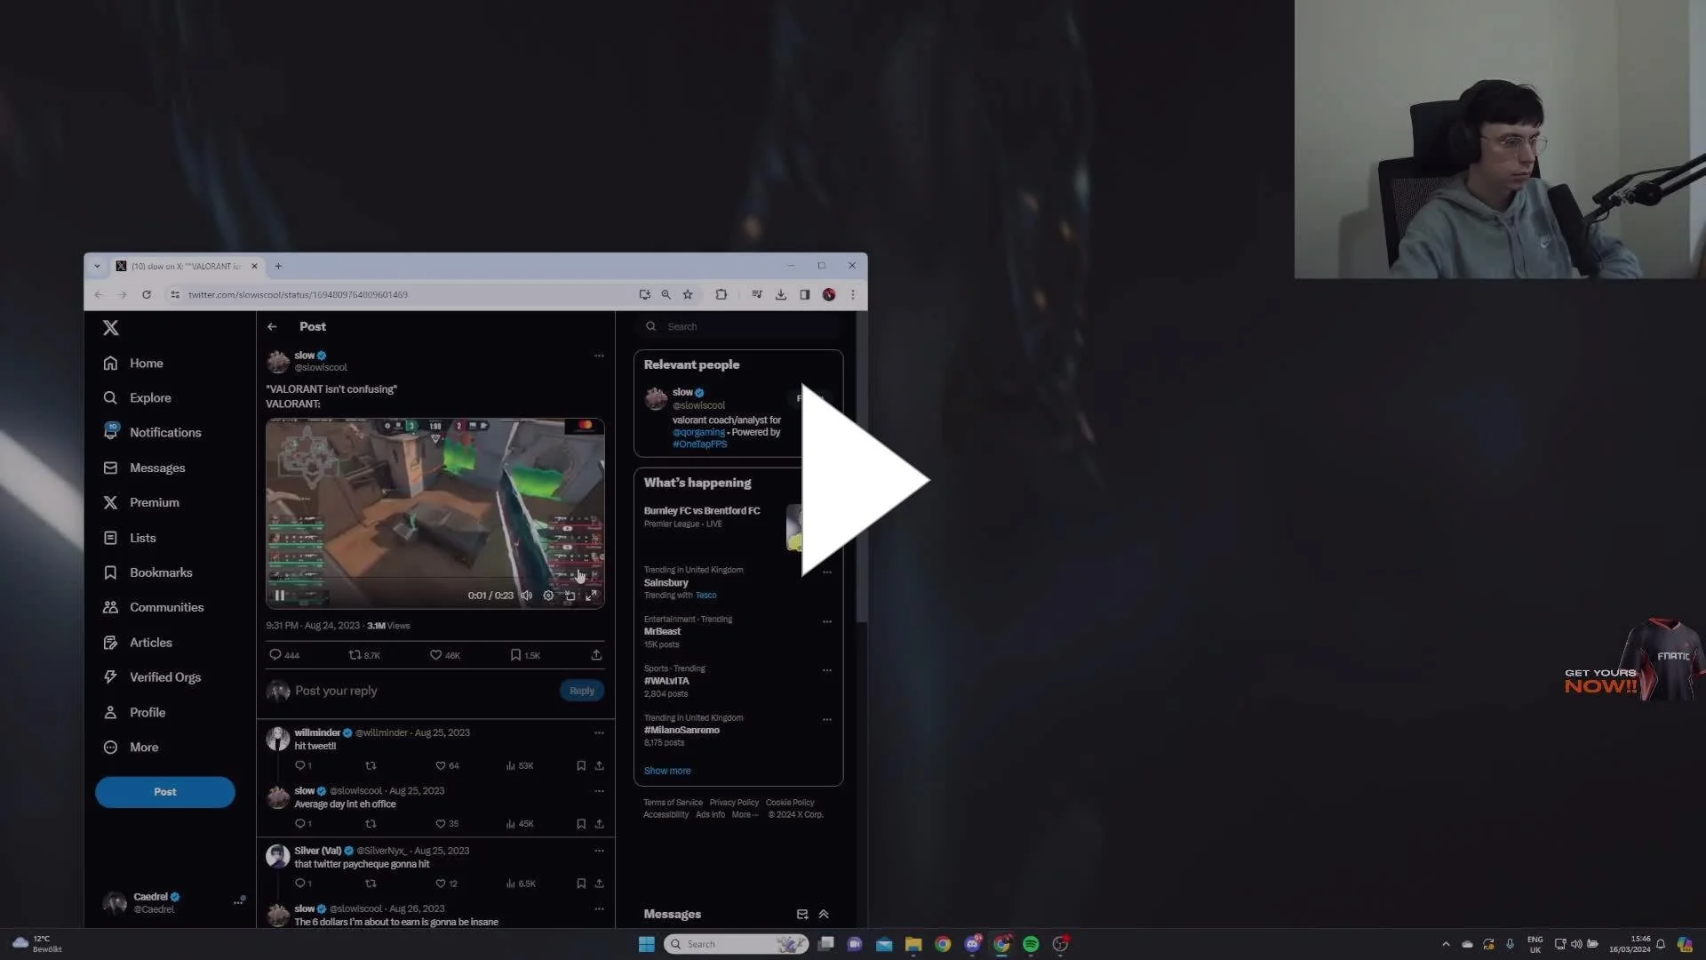The height and width of the screenshot is (960, 1706).
Task: Open Spotify from the taskbar
Action: coord(1031,944)
